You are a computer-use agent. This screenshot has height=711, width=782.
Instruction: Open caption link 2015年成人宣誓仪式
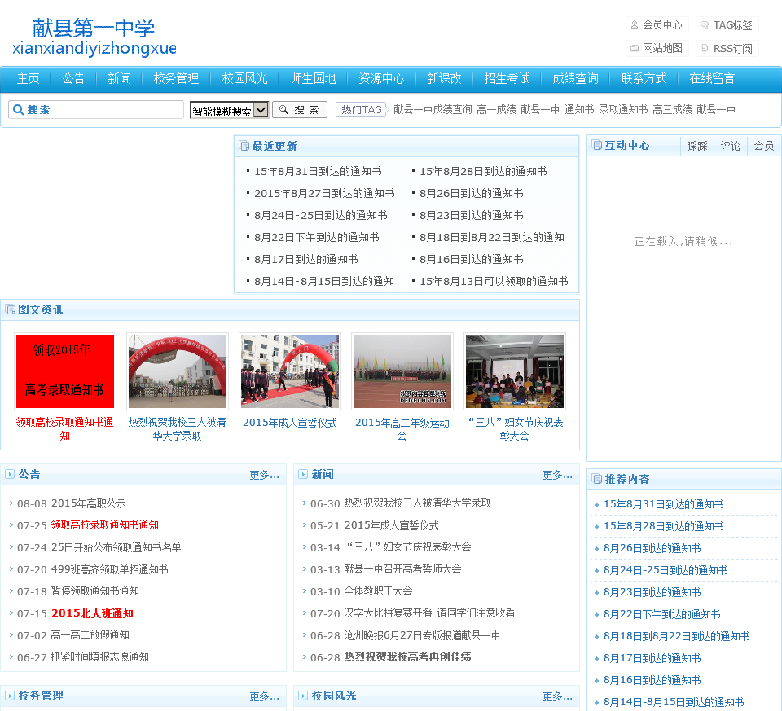pos(290,423)
